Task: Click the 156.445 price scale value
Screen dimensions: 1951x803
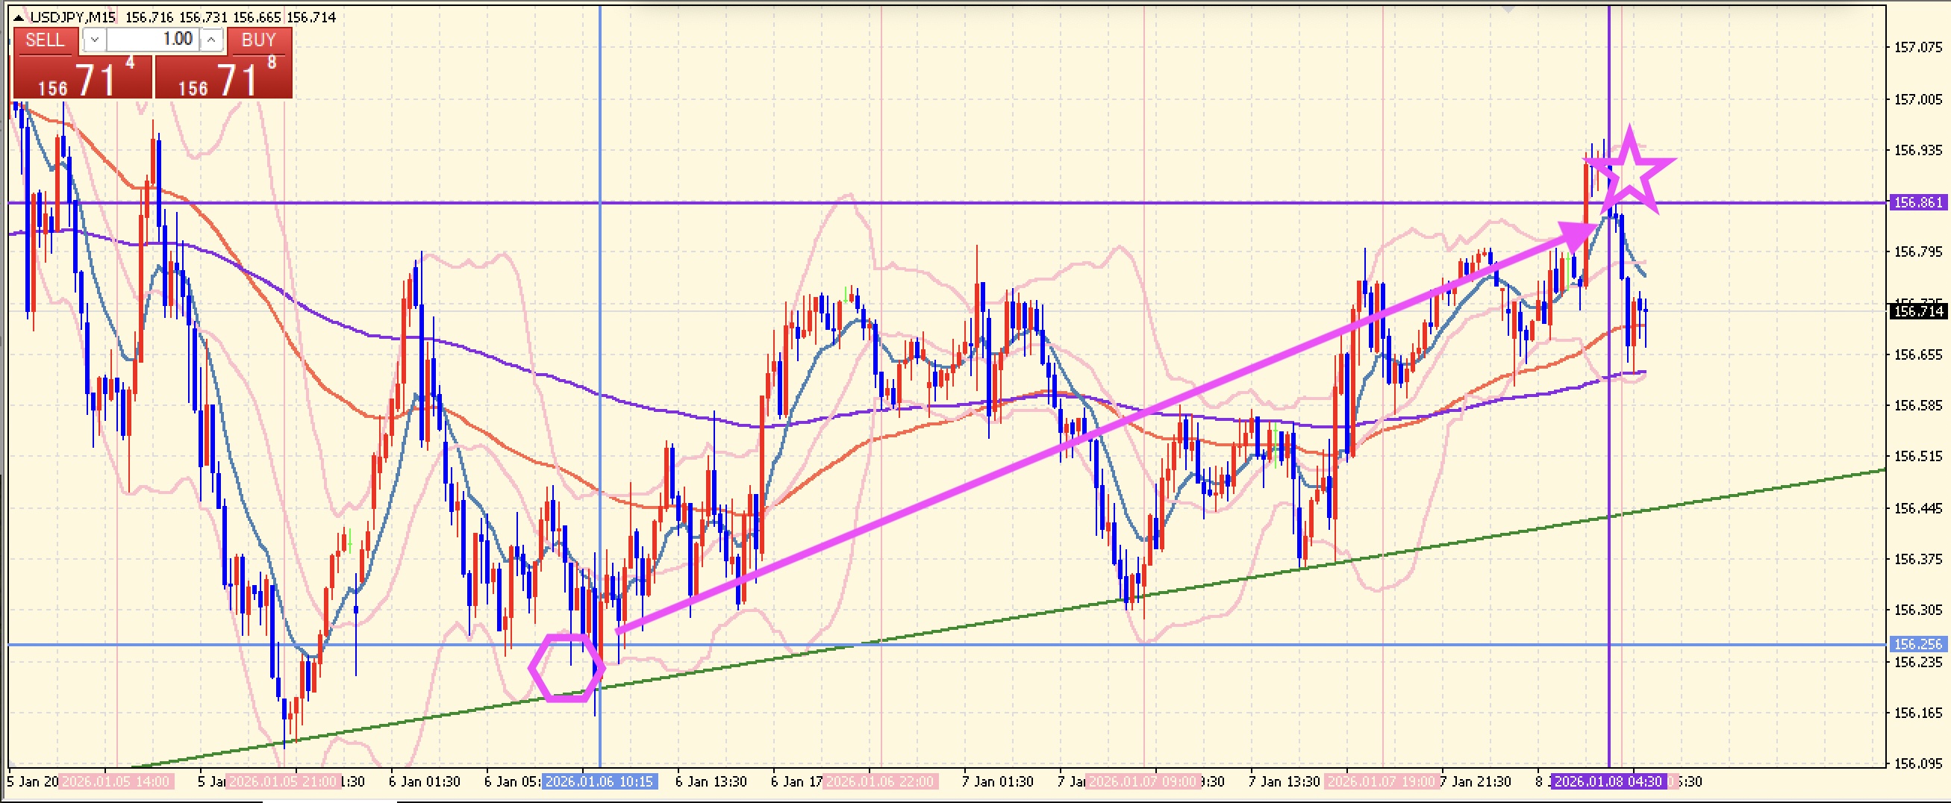Action: [x=1917, y=507]
